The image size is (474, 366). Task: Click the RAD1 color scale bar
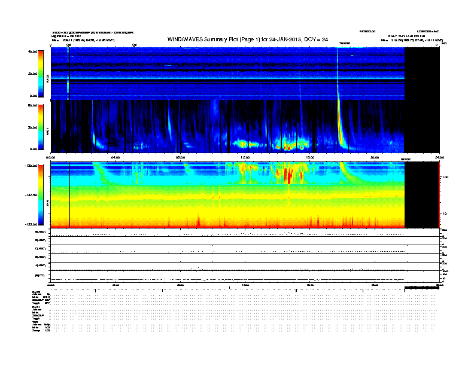pos(41,127)
